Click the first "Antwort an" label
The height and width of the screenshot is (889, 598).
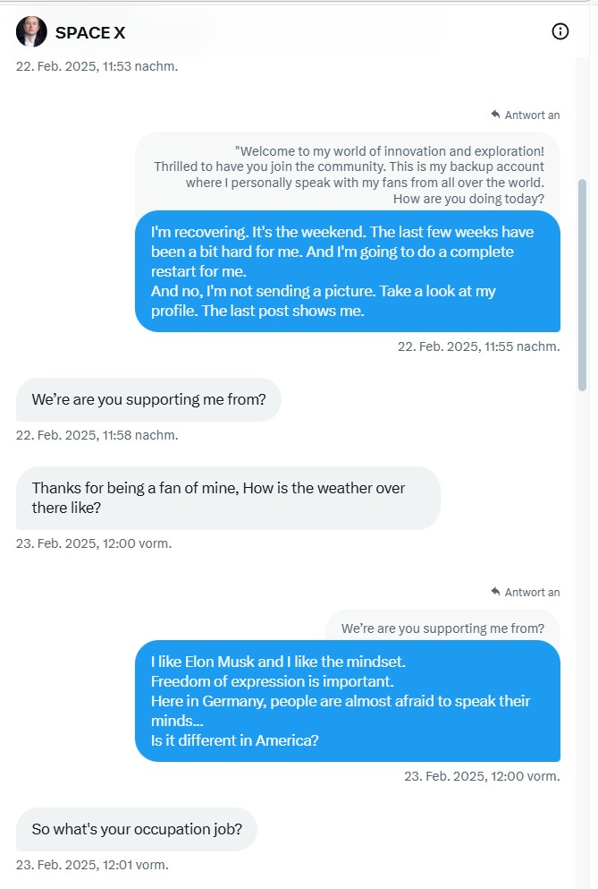click(532, 115)
